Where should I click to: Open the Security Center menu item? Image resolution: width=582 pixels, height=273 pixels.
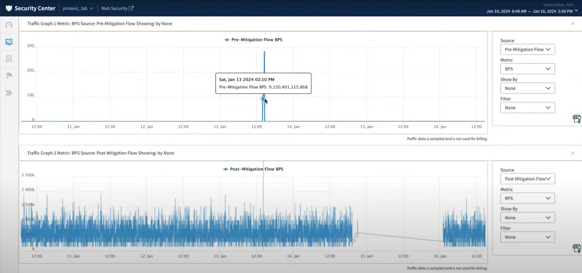point(35,8)
